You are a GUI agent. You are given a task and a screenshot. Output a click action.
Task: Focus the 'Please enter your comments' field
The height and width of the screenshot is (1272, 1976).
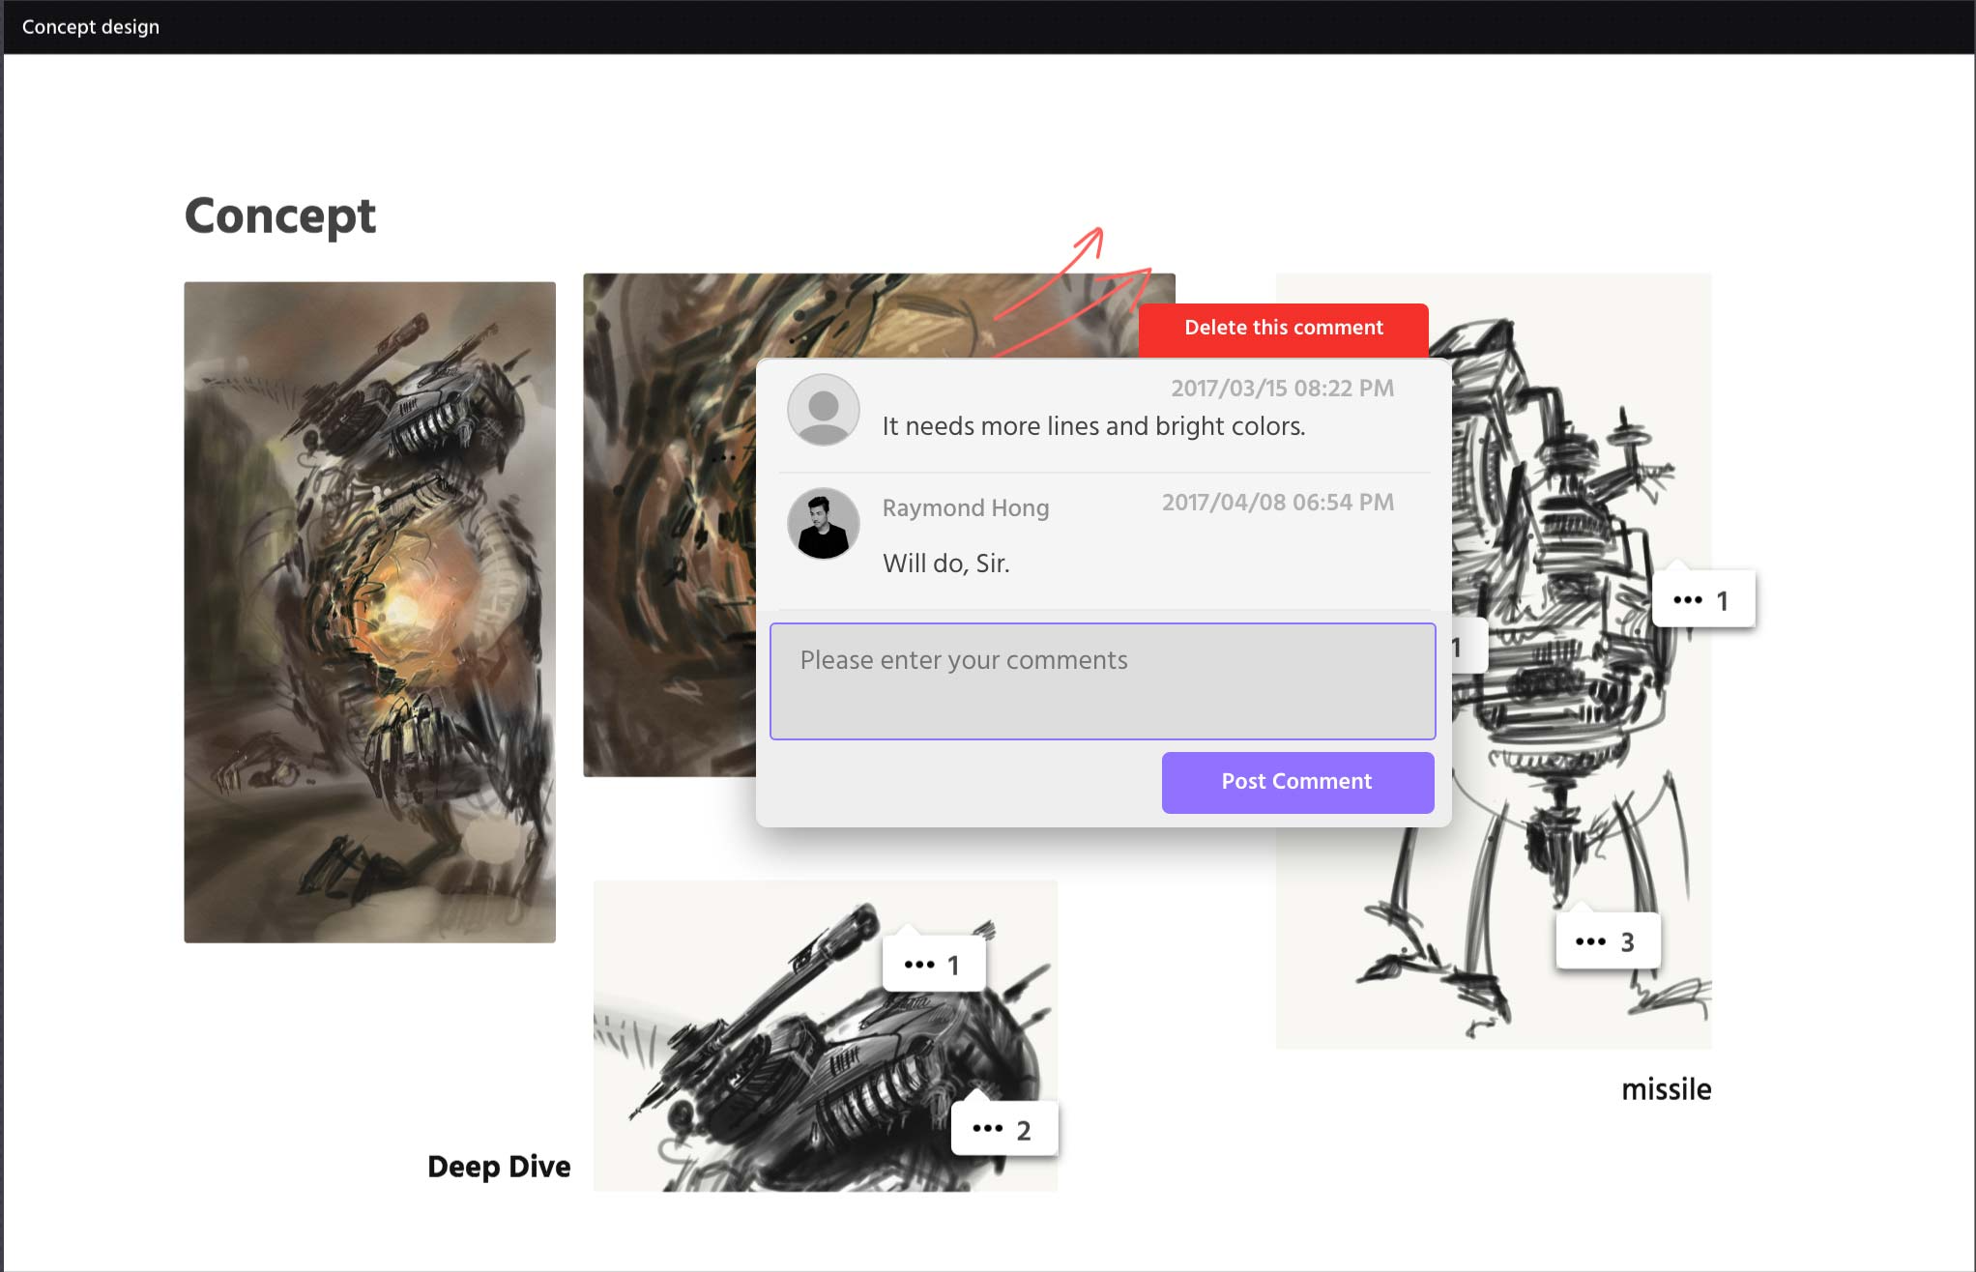[1103, 681]
